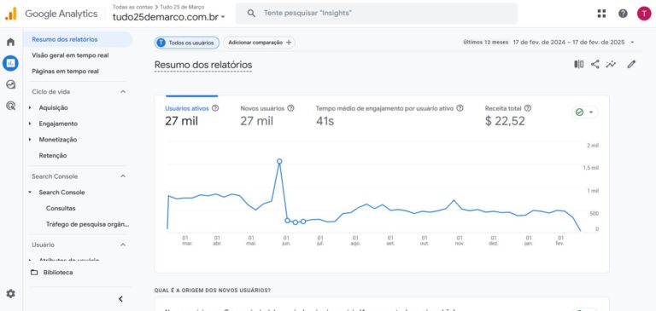
Task: Click the 01 nov. axis label
Action: click(460, 240)
